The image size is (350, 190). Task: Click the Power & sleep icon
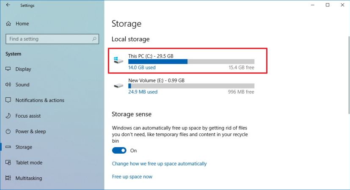[8, 131]
